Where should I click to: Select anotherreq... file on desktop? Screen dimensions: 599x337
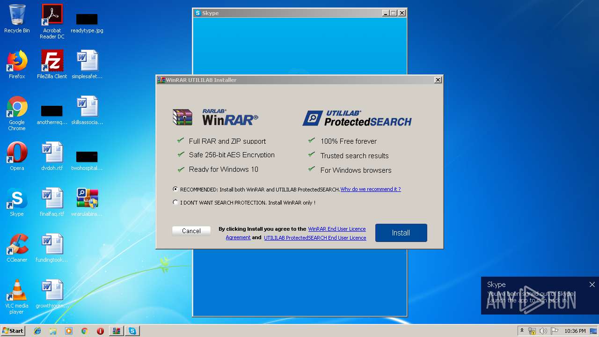click(x=52, y=114)
